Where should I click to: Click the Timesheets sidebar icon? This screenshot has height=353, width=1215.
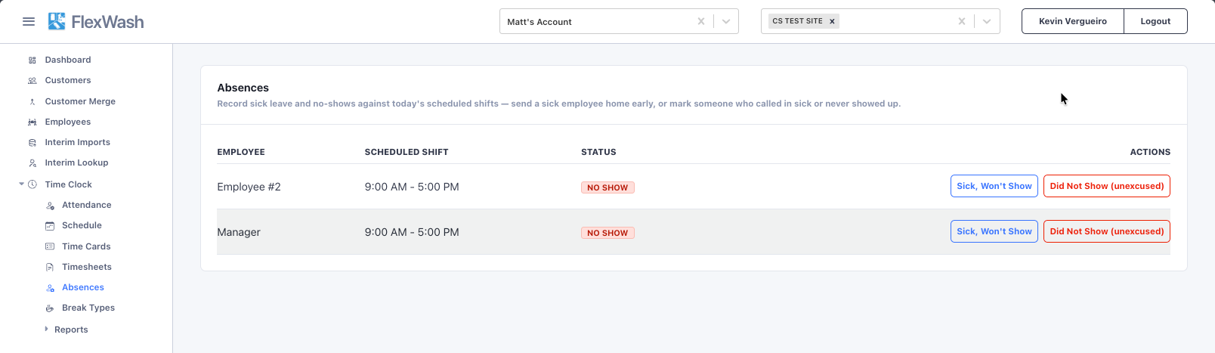click(50, 267)
